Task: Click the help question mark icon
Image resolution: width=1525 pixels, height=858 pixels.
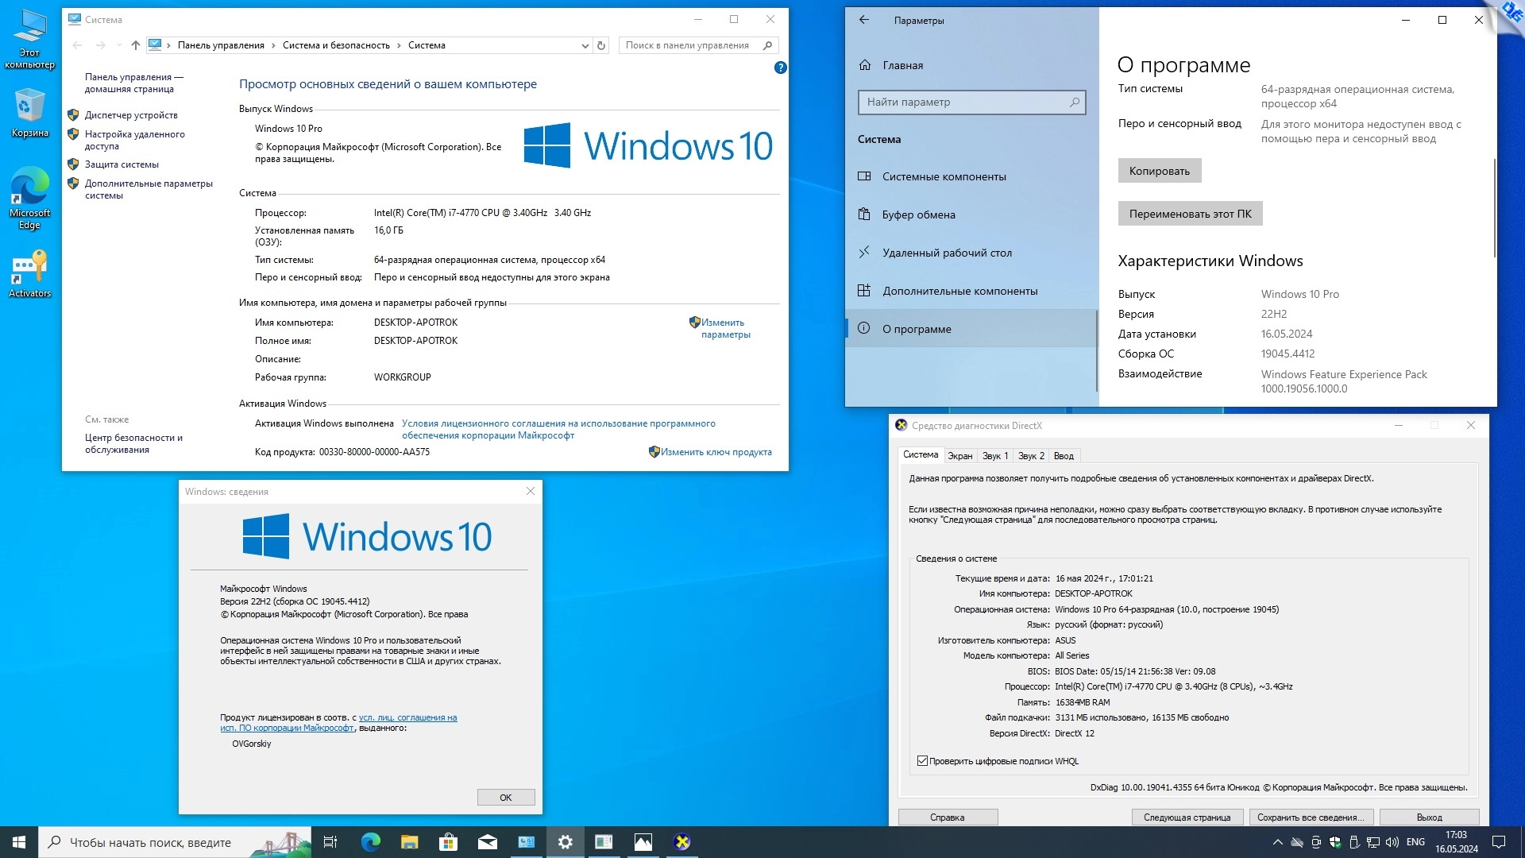Action: point(780,68)
